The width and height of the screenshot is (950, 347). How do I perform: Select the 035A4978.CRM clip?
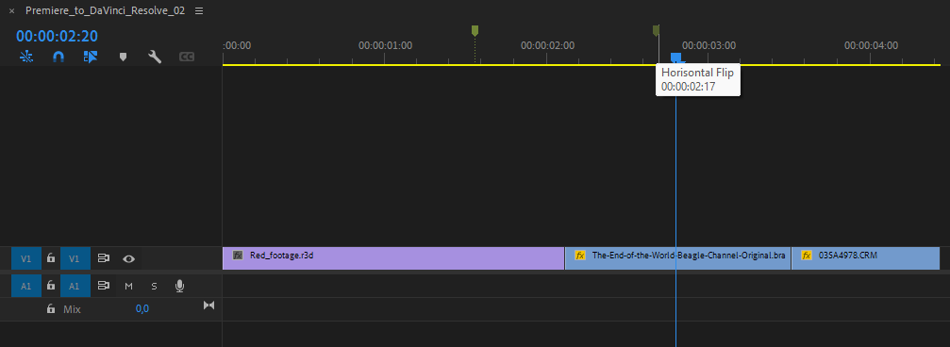[x=866, y=258]
